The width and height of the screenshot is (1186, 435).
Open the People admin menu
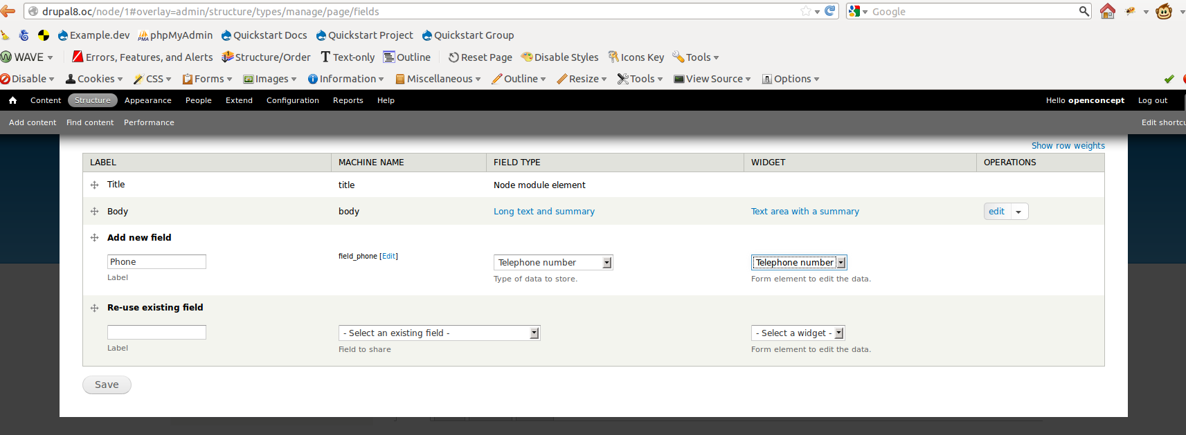[199, 100]
